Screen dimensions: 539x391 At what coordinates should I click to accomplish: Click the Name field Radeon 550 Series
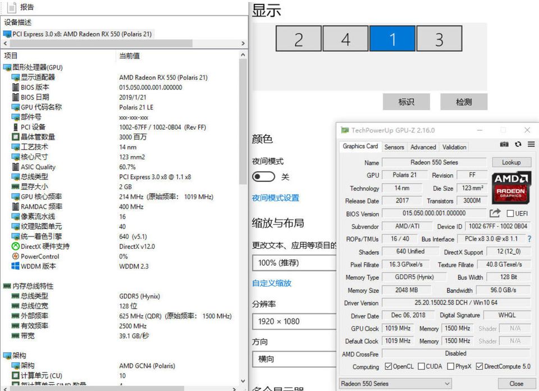pyautogui.click(x=434, y=162)
